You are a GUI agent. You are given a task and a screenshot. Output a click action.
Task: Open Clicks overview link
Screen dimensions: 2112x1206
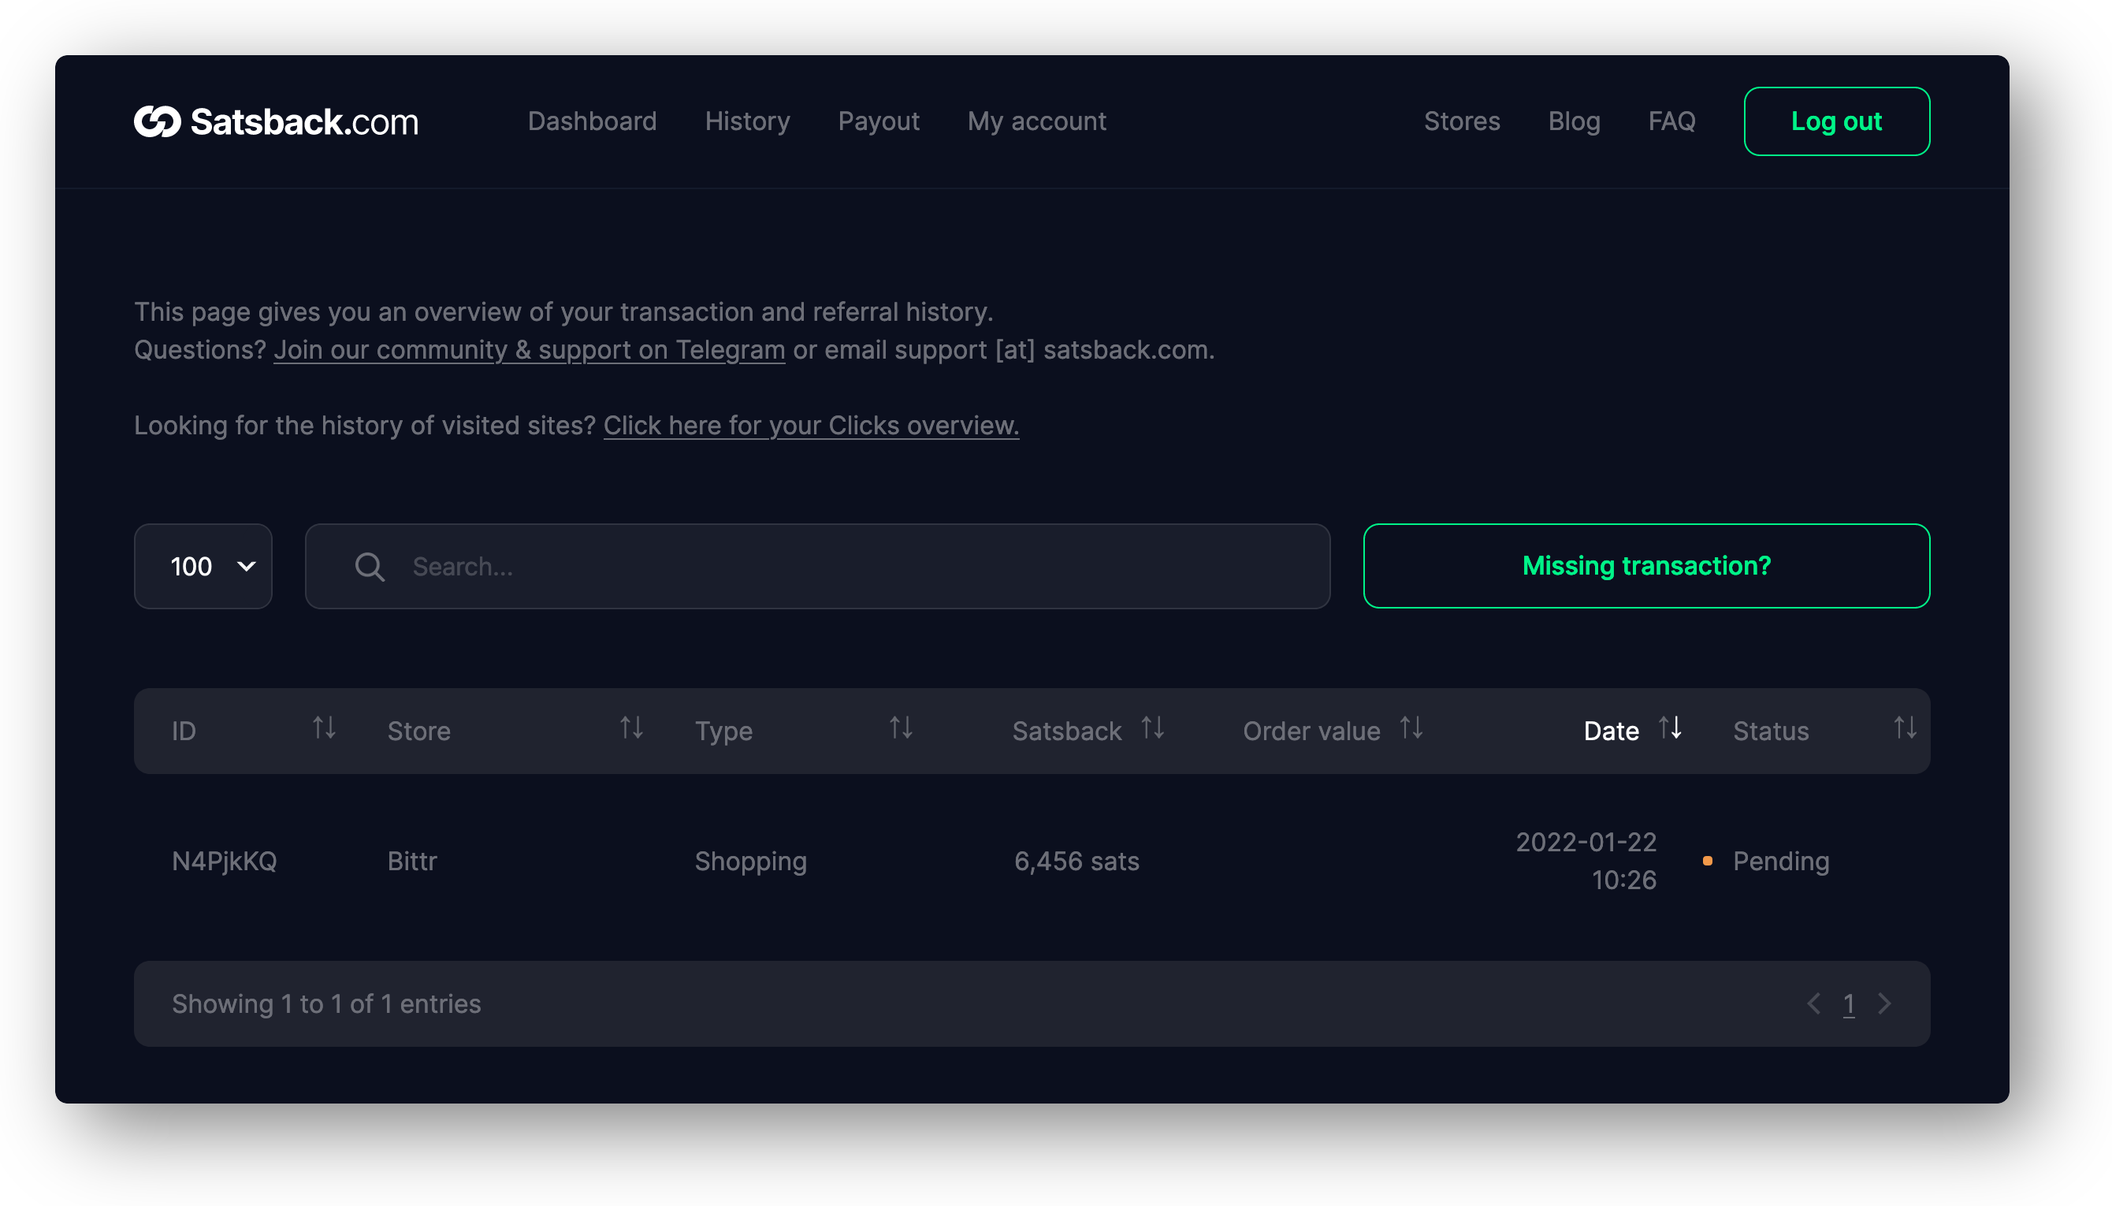(811, 426)
